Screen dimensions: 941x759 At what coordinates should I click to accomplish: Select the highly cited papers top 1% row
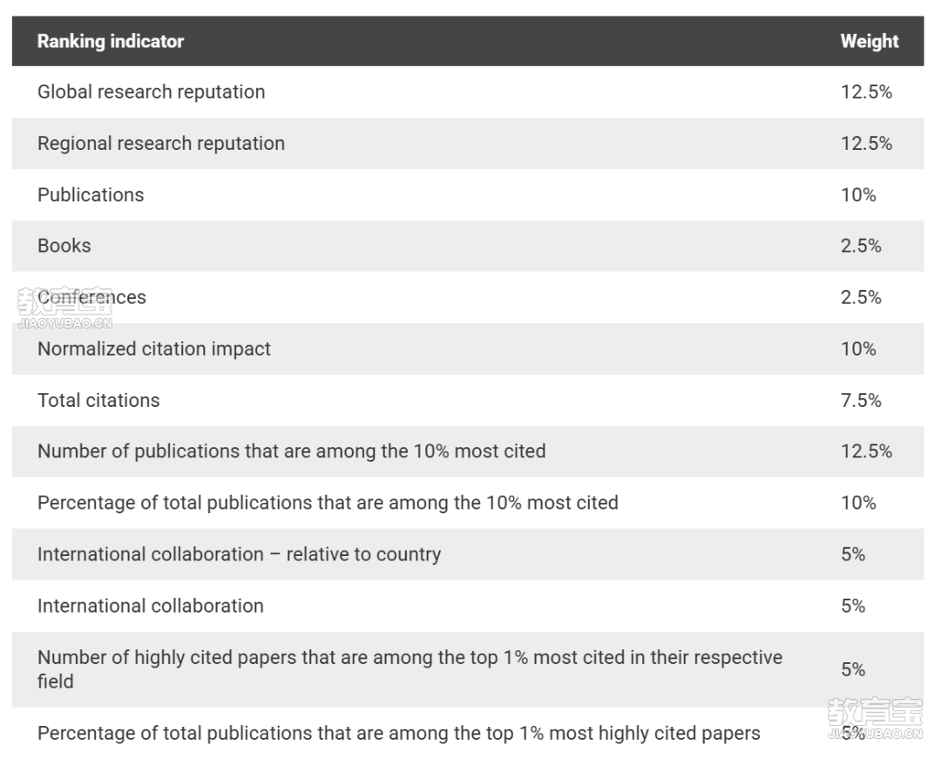[x=468, y=669]
